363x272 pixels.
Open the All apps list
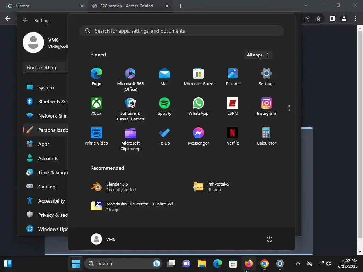pyautogui.click(x=258, y=55)
